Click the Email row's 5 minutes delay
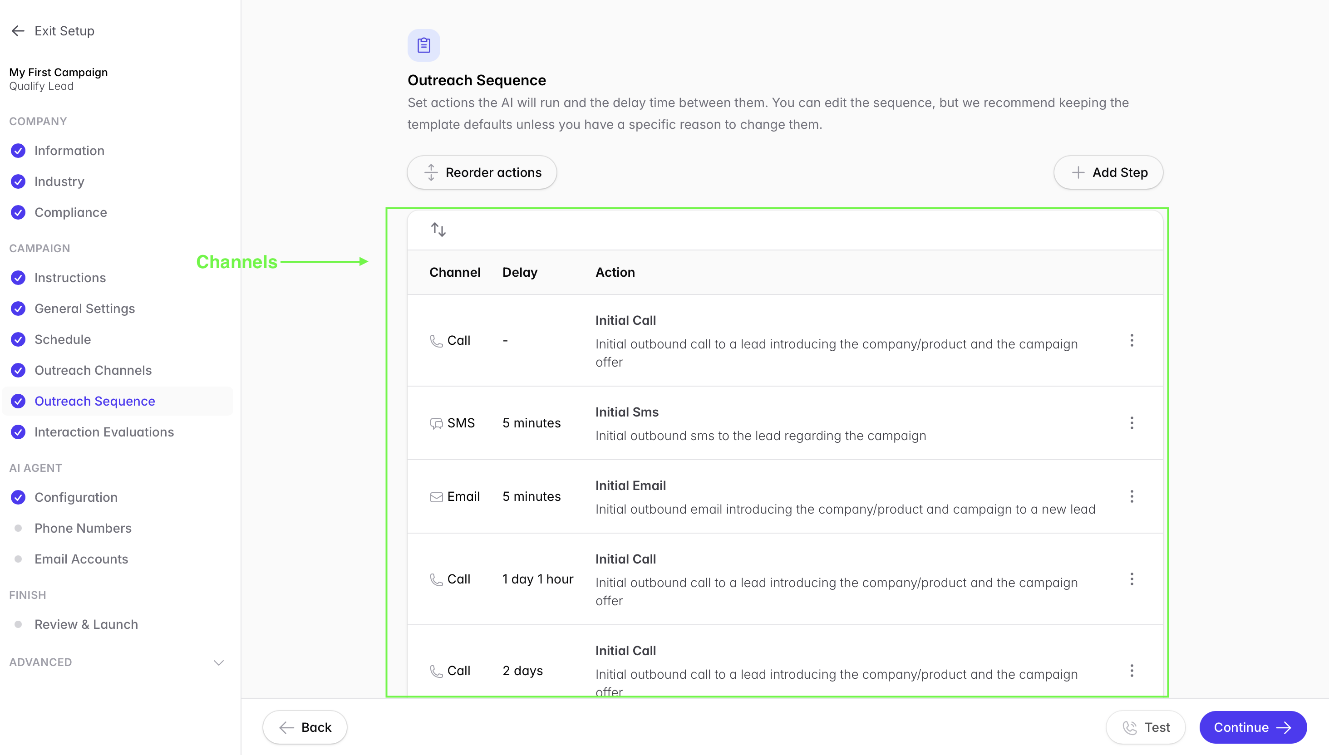Screen dimensions: 1329x755 (x=531, y=497)
